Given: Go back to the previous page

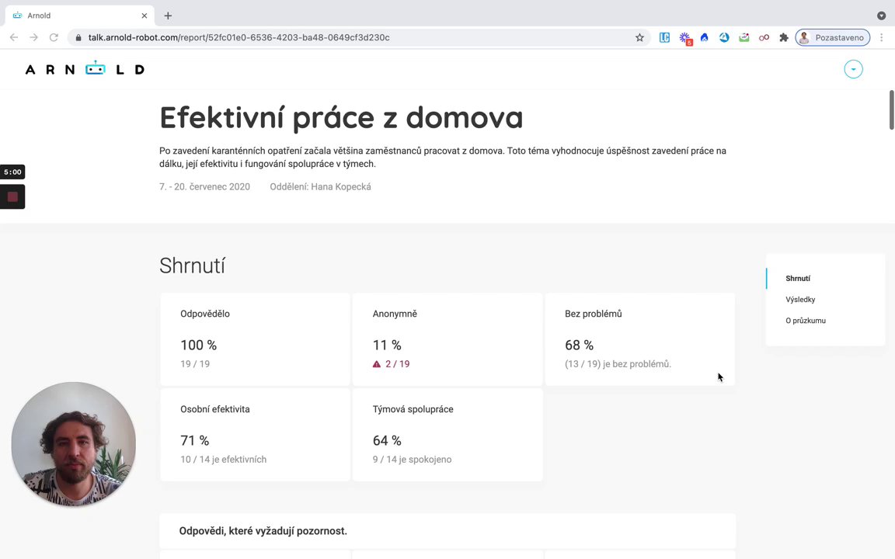Looking at the screenshot, I should 14,37.
